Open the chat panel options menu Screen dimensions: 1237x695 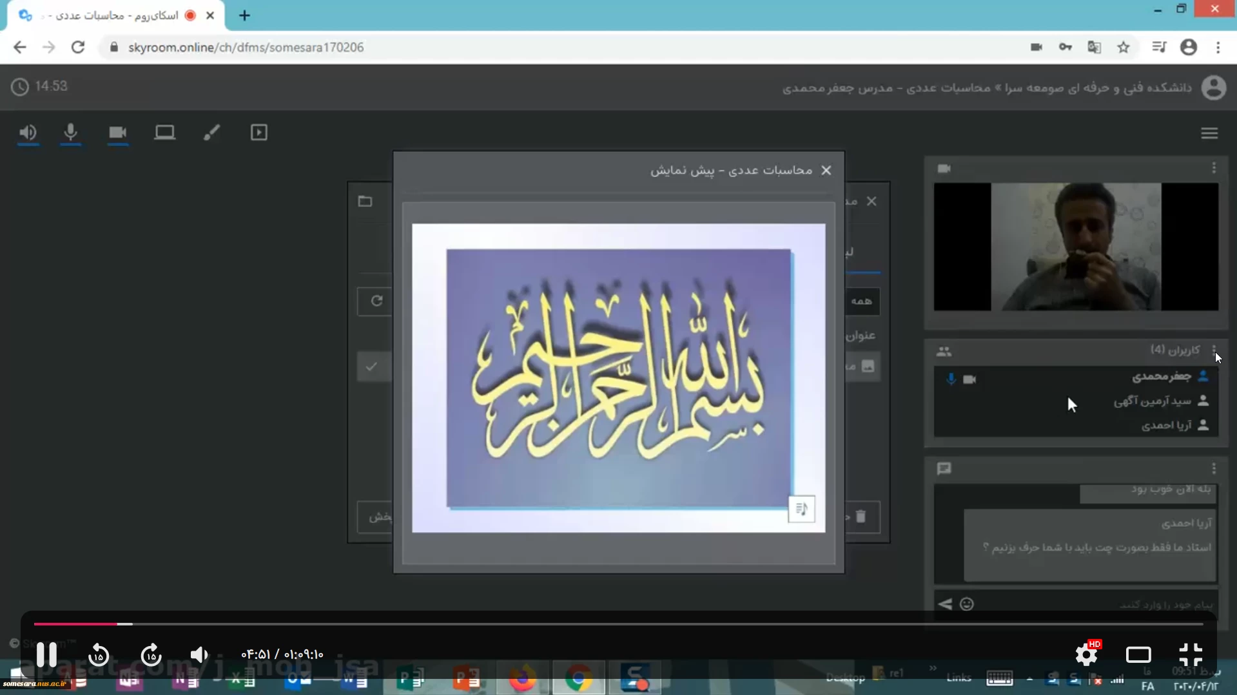(1214, 468)
